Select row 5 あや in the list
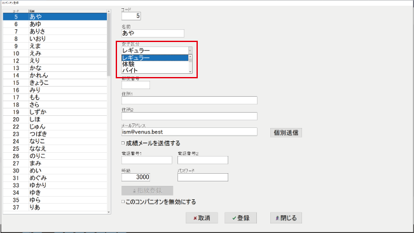Image resolution: width=414 pixels, height=233 pixels. 55,17
